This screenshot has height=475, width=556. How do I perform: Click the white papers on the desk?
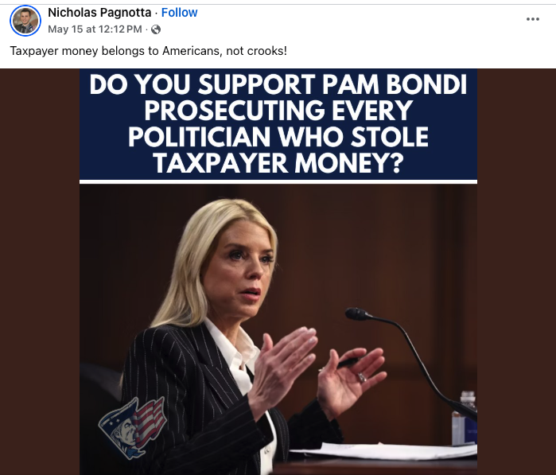tap(383, 451)
